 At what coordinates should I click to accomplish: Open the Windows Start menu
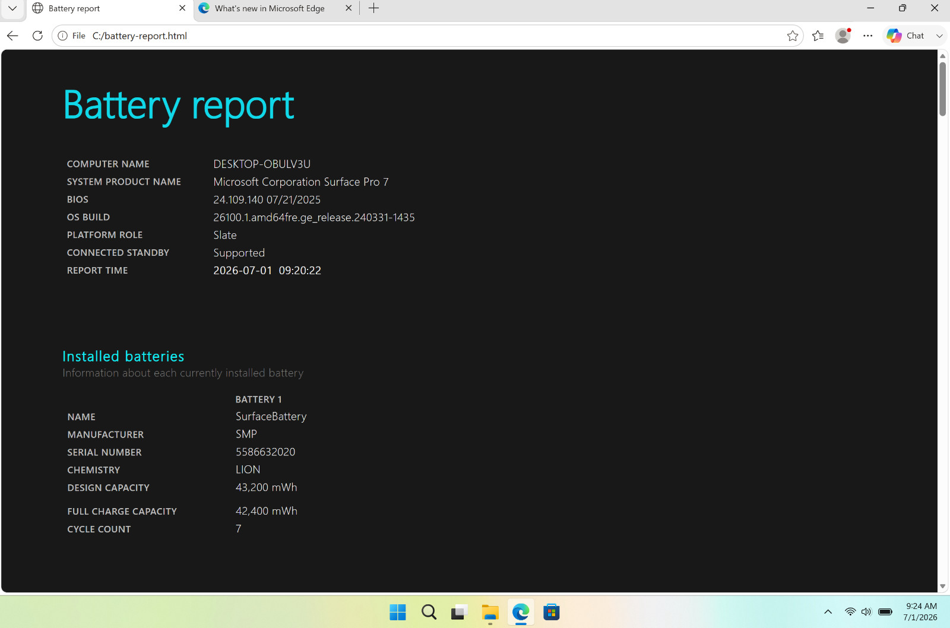tap(398, 612)
